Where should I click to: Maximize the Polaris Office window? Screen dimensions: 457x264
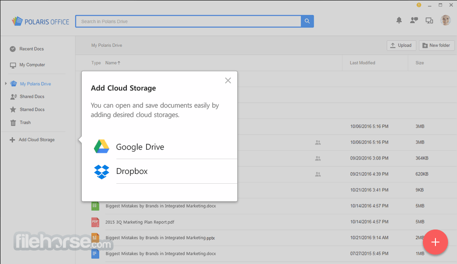click(x=440, y=5)
